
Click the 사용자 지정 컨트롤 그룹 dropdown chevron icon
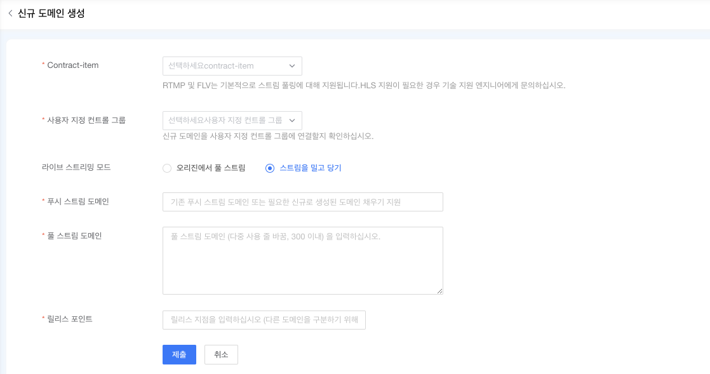click(292, 121)
